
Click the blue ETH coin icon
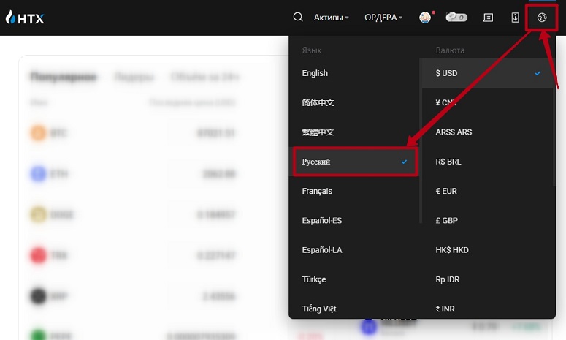tap(38, 173)
